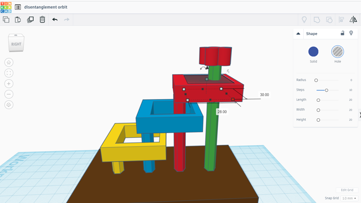Image resolution: width=361 pixels, height=203 pixels.
Task: Click the 30.00 dimension value
Action: pyautogui.click(x=264, y=95)
